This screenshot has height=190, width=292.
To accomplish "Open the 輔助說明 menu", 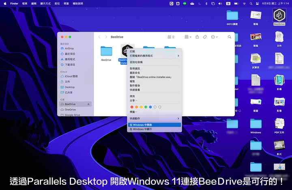I will (x=78, y=4).
